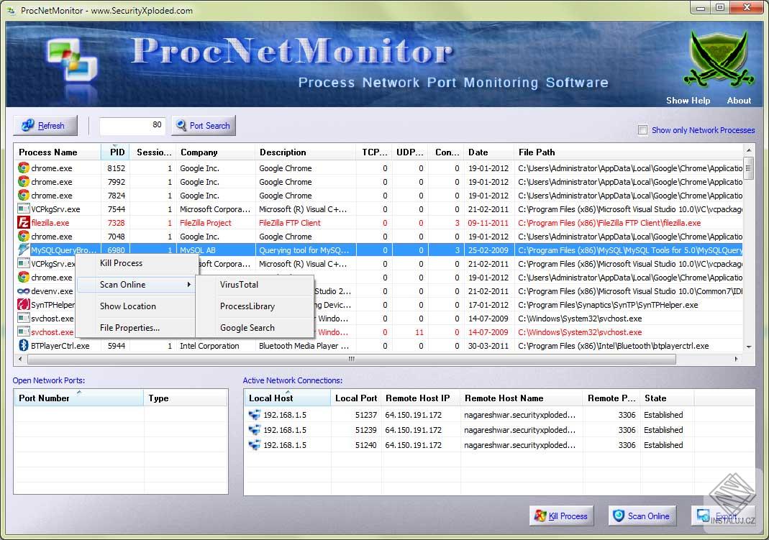769x540 pixels.
Task: Click the Scan Online submenu arrow
Action: point(188,285)
